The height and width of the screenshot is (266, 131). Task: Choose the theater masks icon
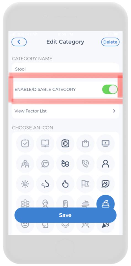[x=65, y=164]
